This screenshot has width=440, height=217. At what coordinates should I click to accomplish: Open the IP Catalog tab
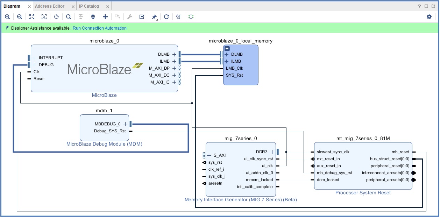[x=89, y=6]
